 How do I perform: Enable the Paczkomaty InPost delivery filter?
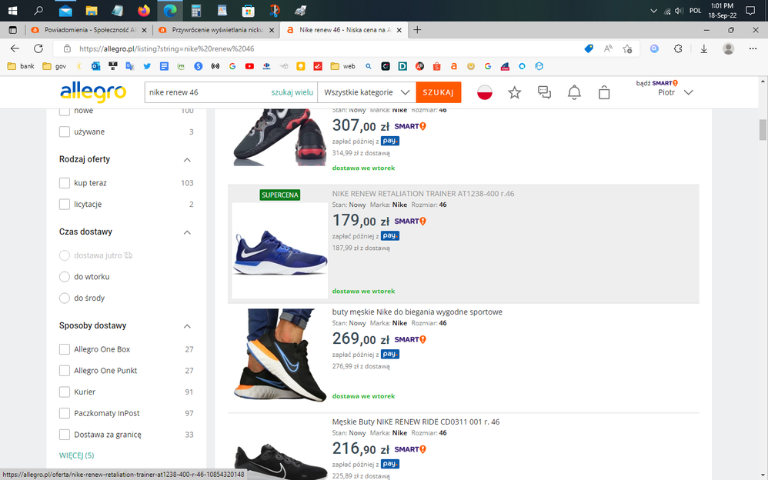pos(65,413)
